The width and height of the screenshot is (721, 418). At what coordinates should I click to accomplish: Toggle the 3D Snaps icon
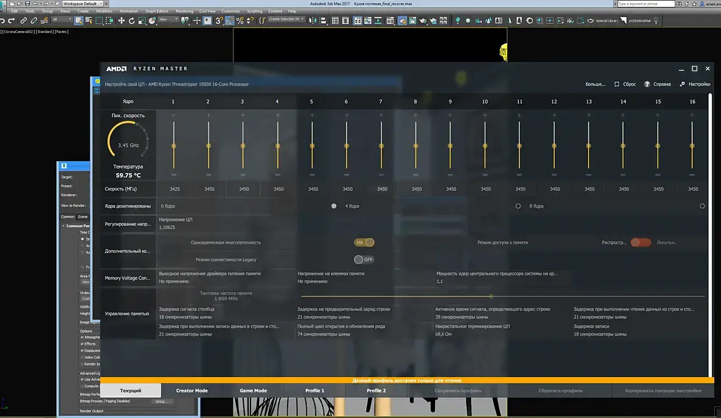pos(219,21)
